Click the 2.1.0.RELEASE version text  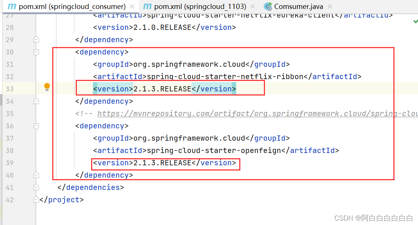(x=162, y=28)
